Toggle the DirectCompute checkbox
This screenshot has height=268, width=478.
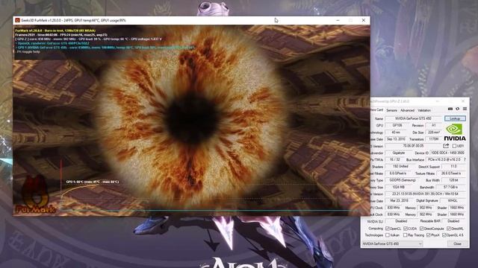point(422,229)
